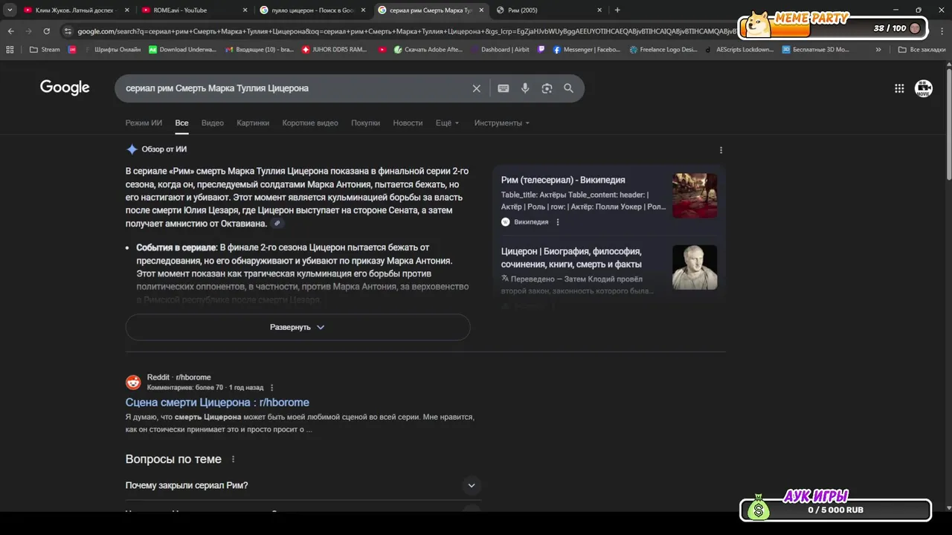Open the 'Сцена смерти Цицерона : r/hborome' link
952x535 pixels.
[217, 403]
